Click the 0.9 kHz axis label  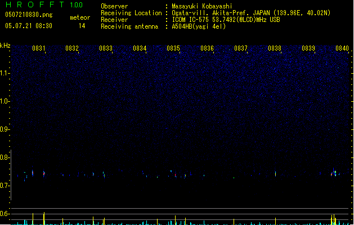pos(5,129)
